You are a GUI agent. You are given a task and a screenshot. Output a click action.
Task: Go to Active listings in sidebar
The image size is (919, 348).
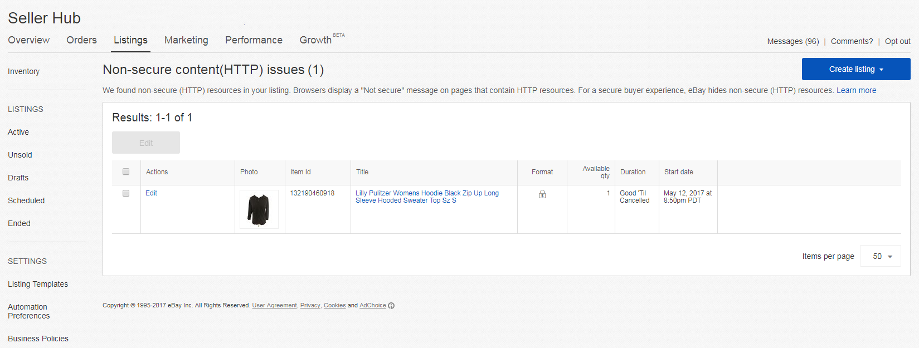coord(18,132)
